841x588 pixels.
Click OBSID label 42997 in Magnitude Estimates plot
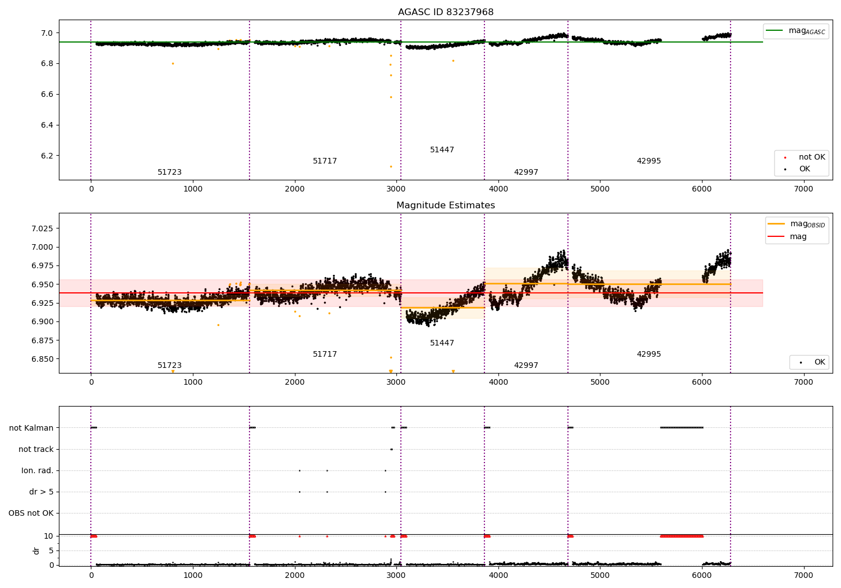click(x=526, y=366)
